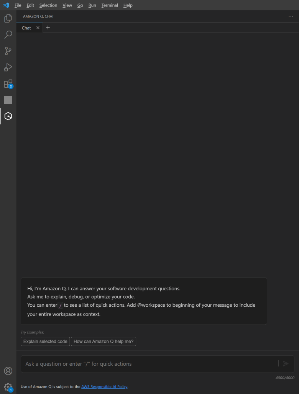Viewport: 299px width, 394px height.
Task: Open Manage gear icon with badge
Action: point(8,387)
